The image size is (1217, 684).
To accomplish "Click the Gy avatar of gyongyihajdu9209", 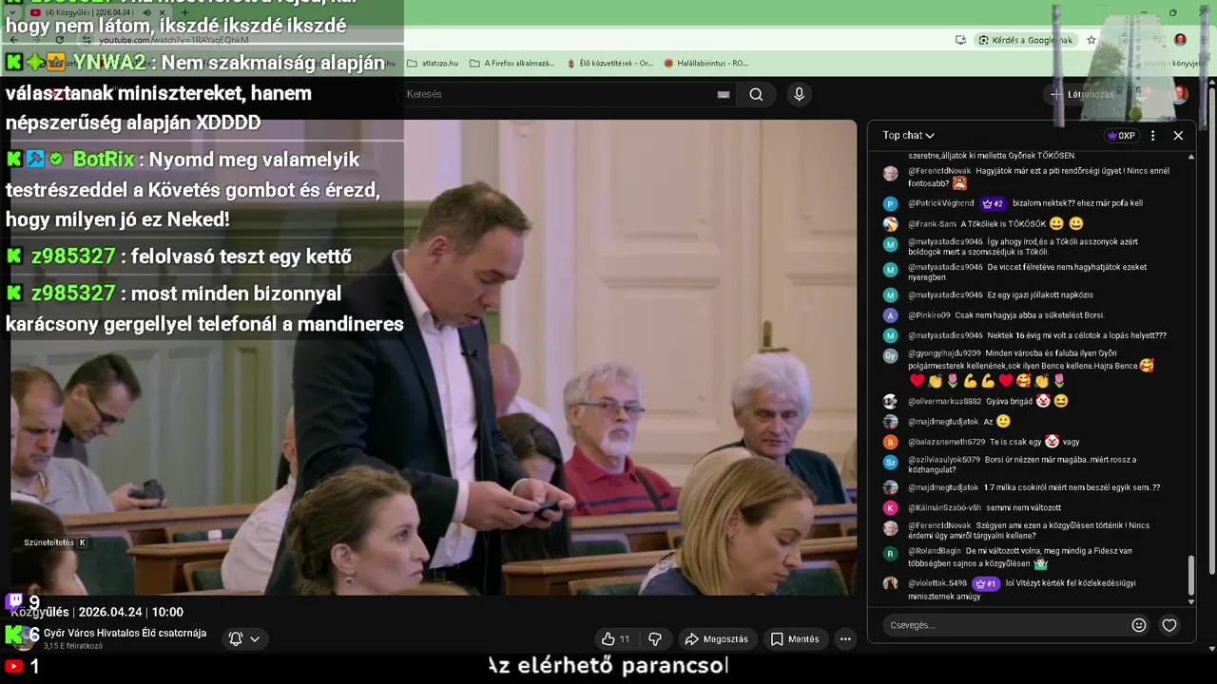I will coord(890,355).
